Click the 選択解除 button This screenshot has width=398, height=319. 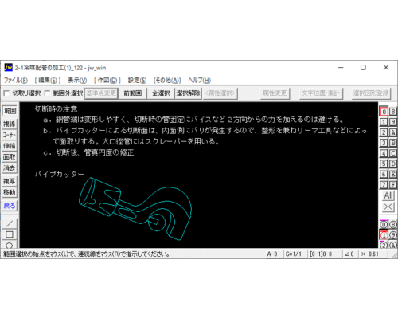[188, 93]
